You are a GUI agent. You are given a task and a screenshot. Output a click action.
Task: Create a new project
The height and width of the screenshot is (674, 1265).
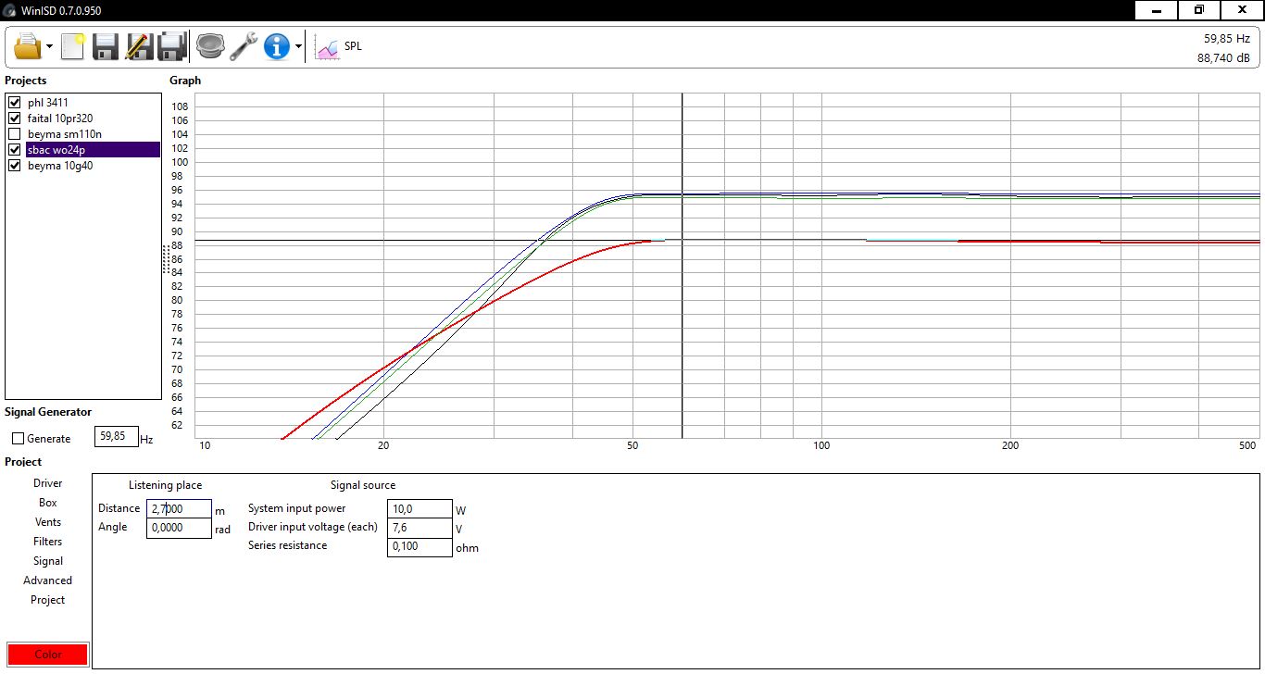[73, 45]
